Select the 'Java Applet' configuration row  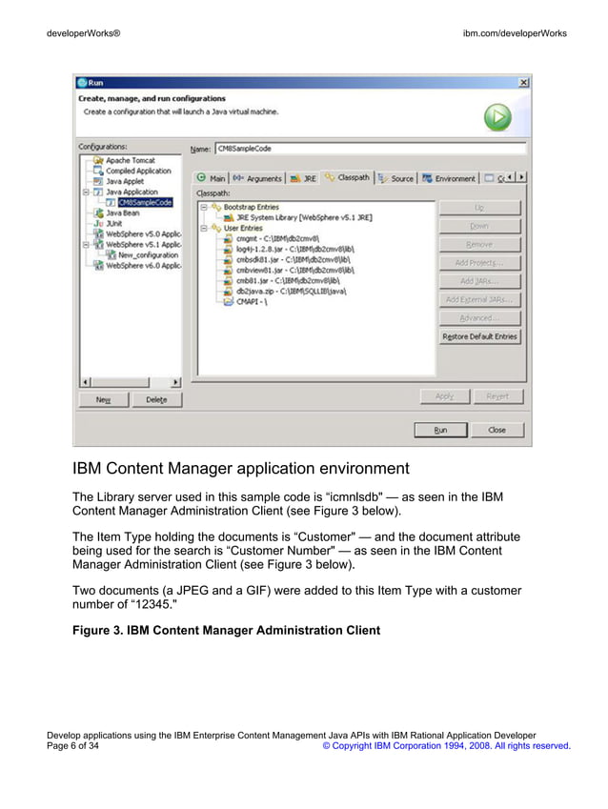125,181
